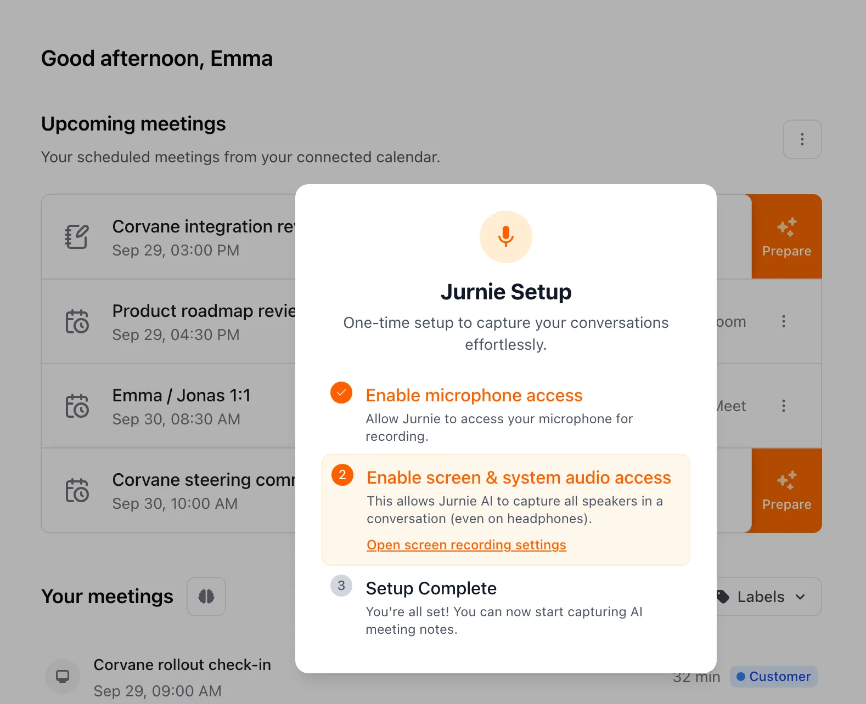Click Prepare for Corvane integration review
This screenshot has height=704, width=866.
point(786,236)
